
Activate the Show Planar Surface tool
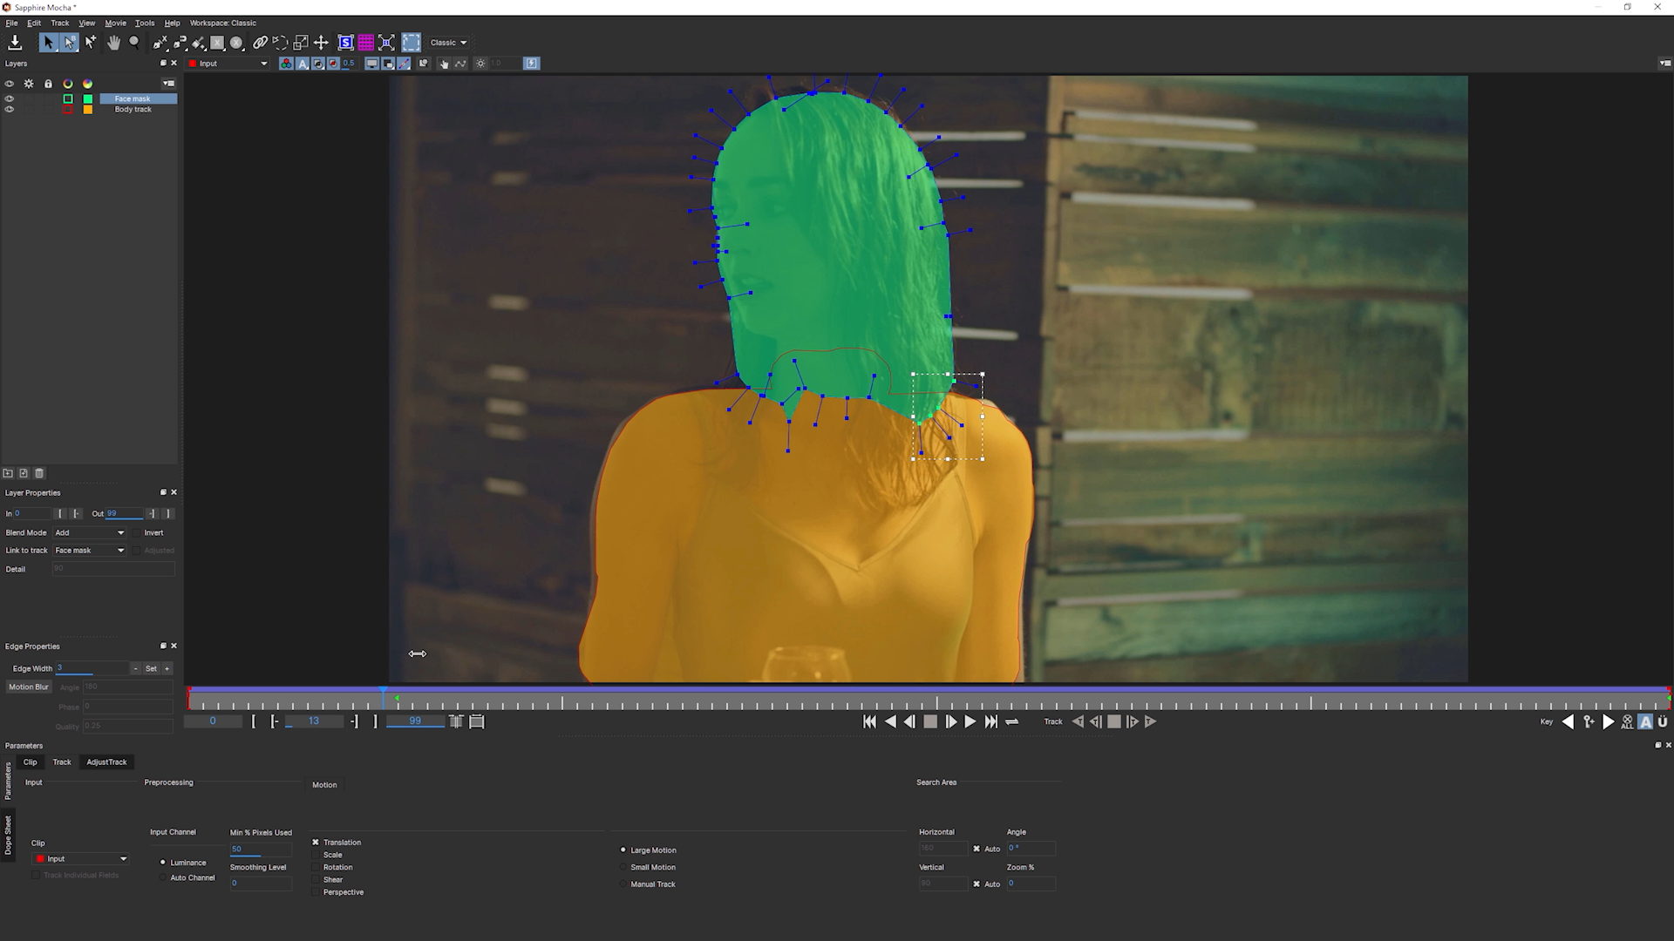(345, 42)
